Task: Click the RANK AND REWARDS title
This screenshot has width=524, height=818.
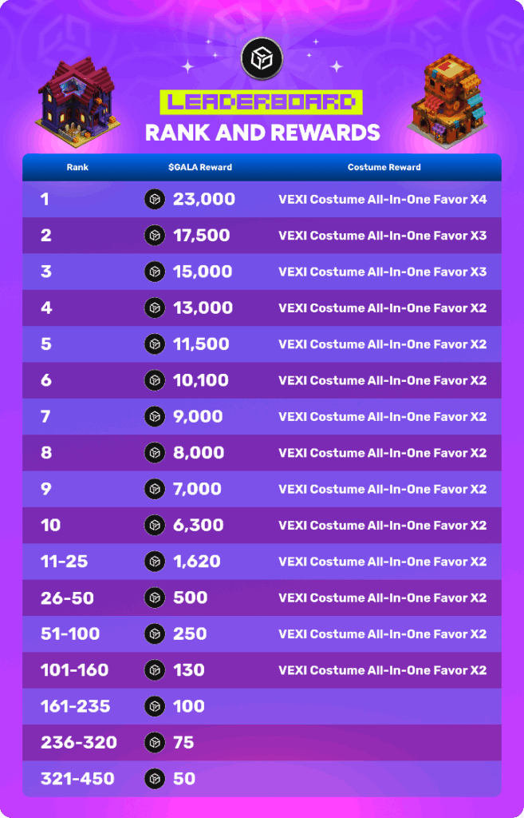Action: point(262,132)
